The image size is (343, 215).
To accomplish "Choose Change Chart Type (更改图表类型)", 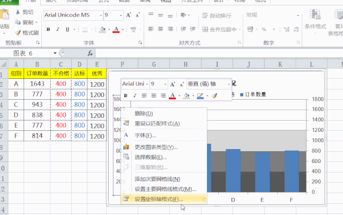I will pyautogui.click(x=163, y=147).
